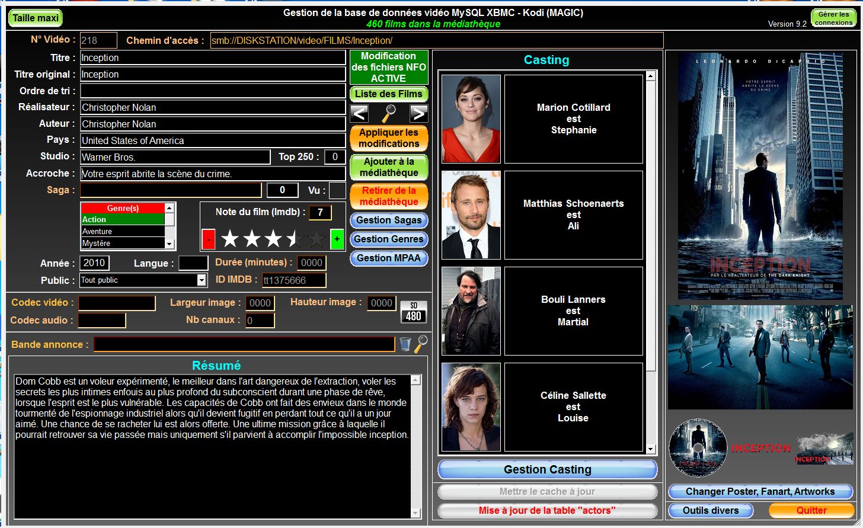Delete trailer link with trash icon

point(405,344)
